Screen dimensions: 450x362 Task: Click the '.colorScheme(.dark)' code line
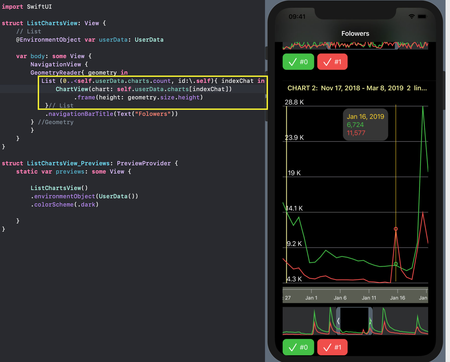pos(65,204)
